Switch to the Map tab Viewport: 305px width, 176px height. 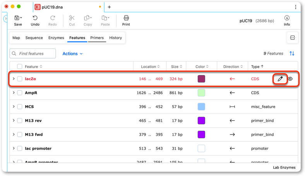(16, 38)
